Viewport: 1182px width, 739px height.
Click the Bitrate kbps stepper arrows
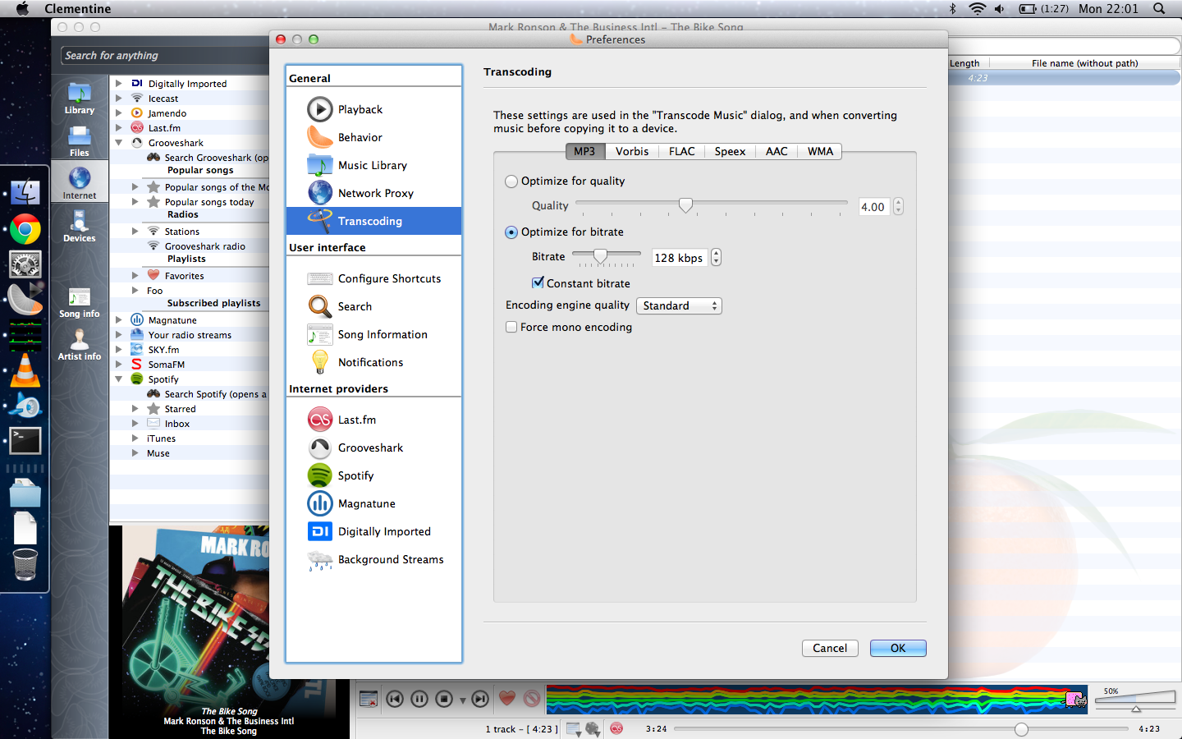click(x=716, y=258)
